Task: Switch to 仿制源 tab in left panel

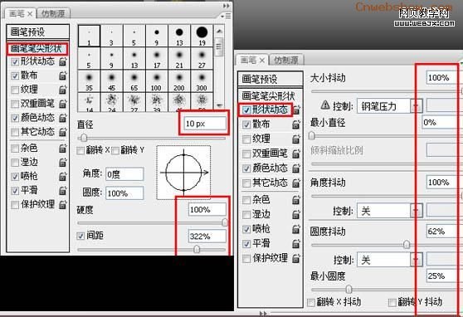Action: [x=52, y=13]
